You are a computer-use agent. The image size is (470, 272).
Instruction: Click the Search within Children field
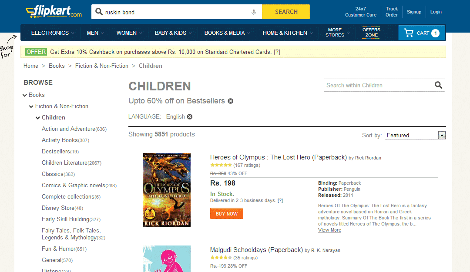click(379, 85)
